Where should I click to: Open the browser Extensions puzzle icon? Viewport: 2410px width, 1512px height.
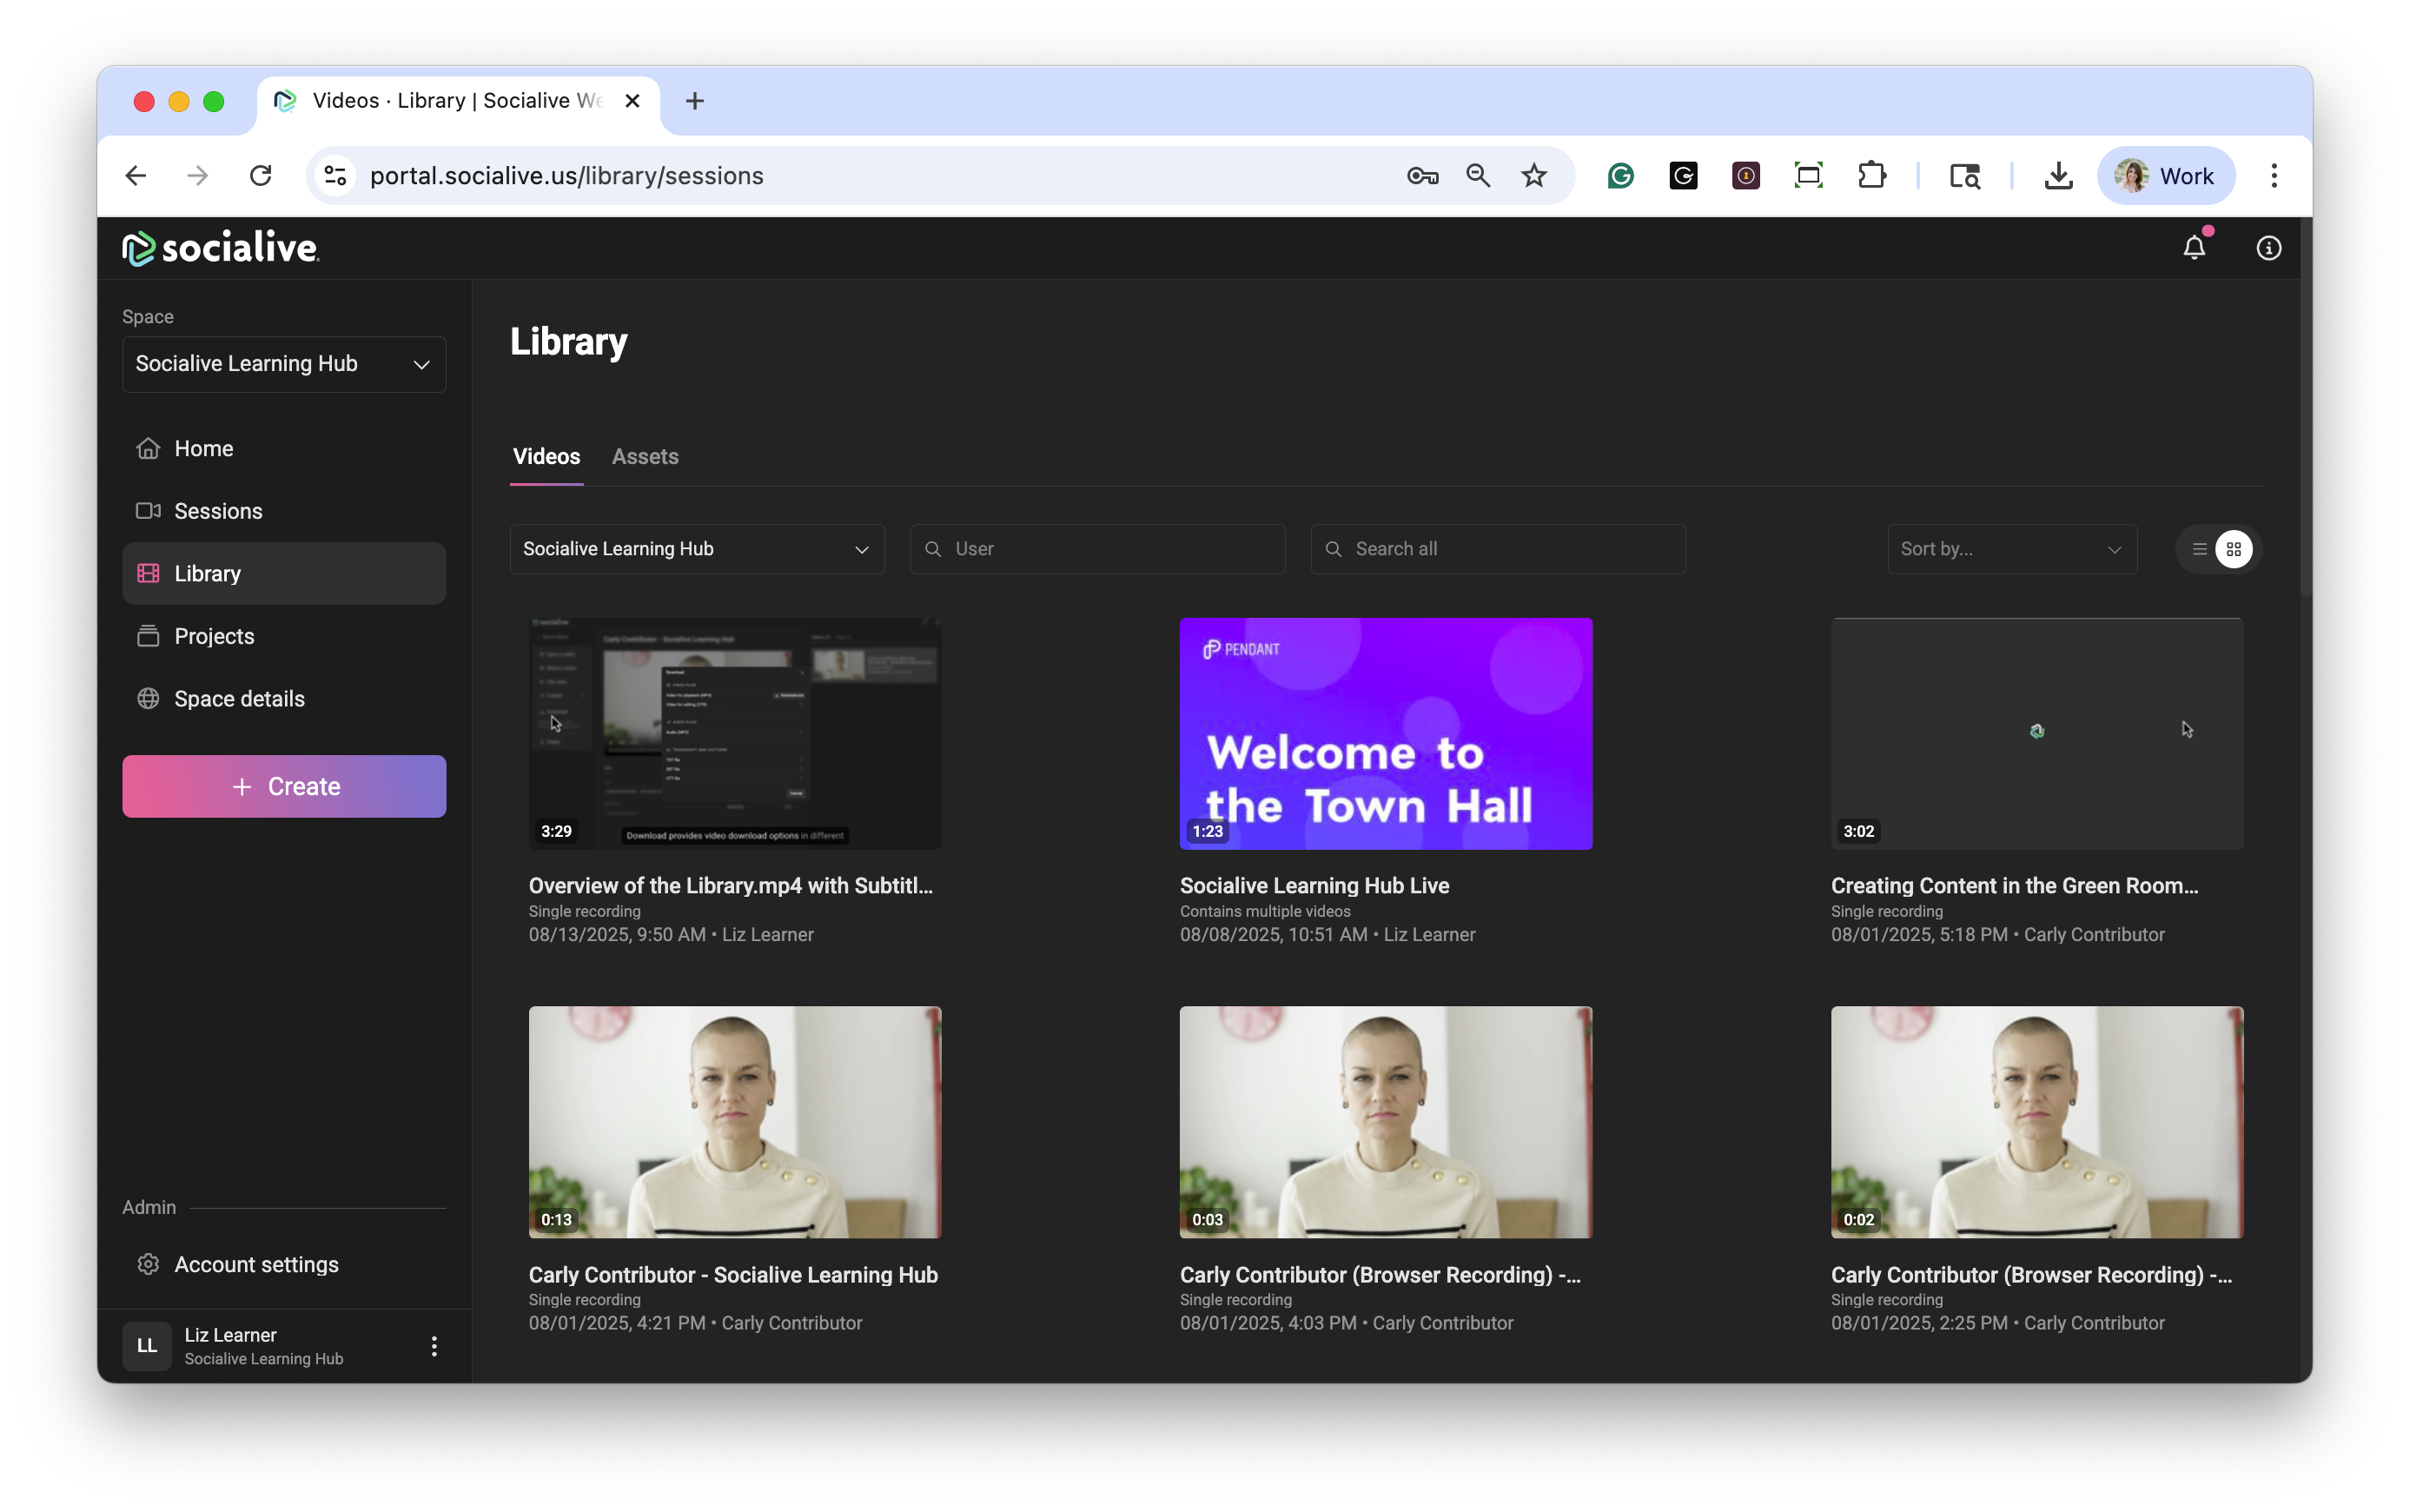tap(1871, 176)
